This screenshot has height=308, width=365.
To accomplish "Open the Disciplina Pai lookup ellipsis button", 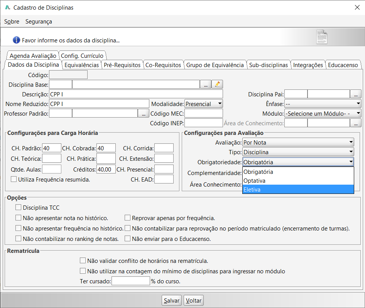I will click(356, 94).
